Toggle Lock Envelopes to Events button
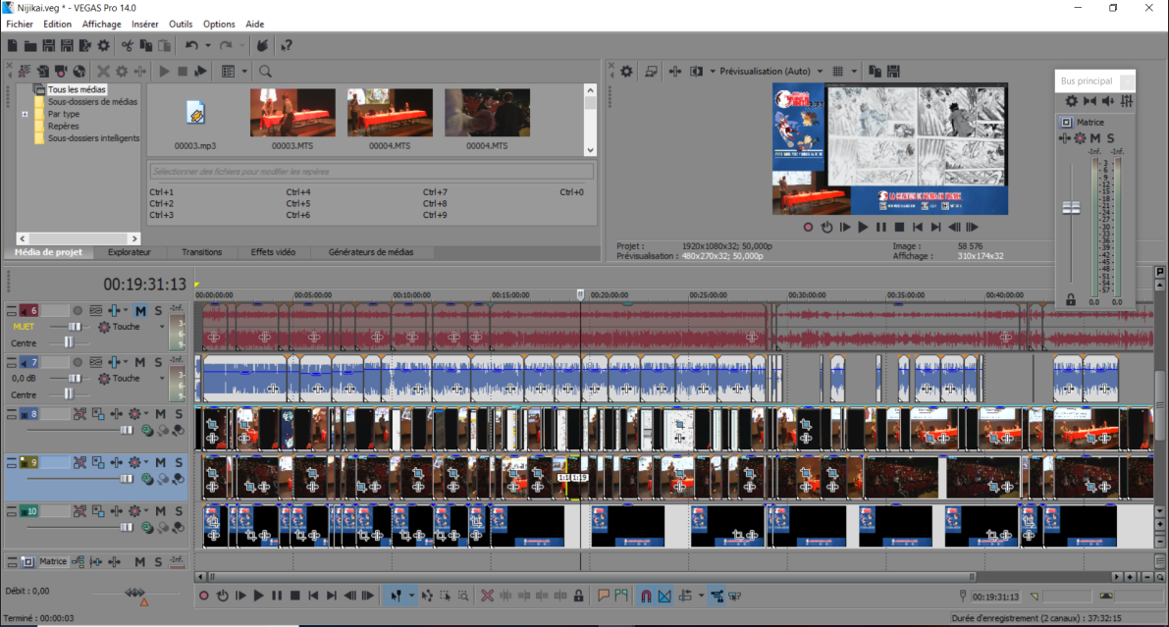 point(717,596)
